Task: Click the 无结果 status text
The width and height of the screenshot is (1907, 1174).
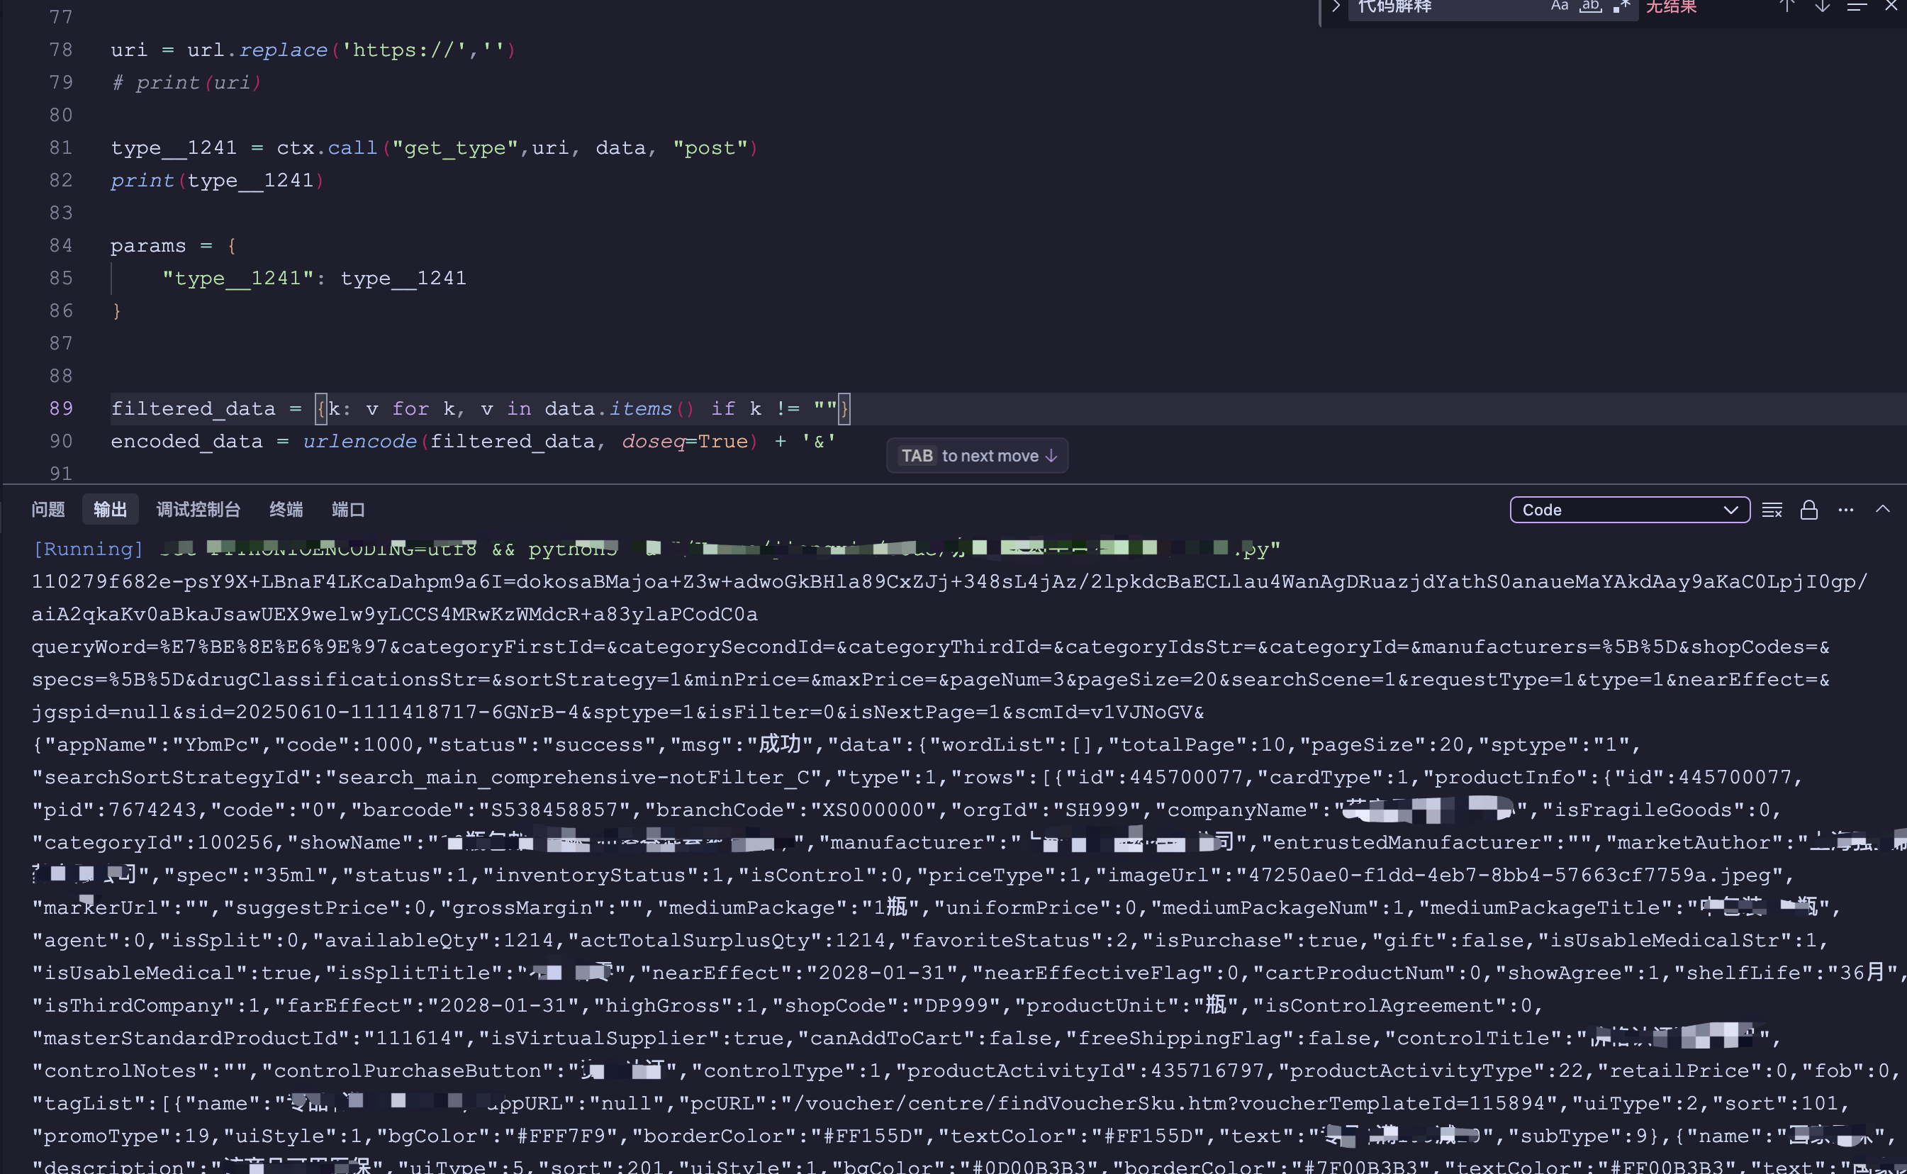Action: click(1672, 7)
